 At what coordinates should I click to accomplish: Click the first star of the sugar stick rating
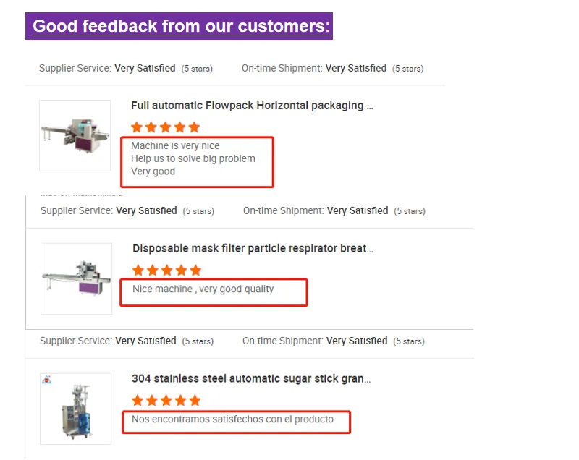(138, 401)
